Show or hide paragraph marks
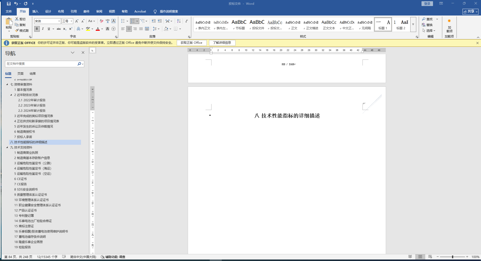This screenshot has height=261, width=481. [x=186, y=21]
